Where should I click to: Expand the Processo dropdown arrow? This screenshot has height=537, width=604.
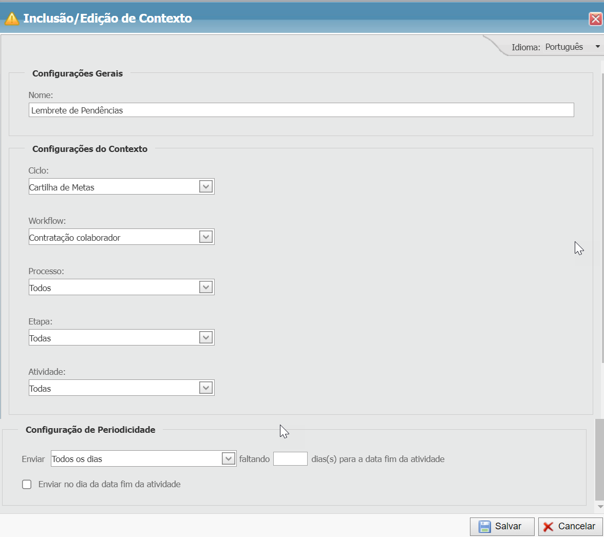[x=206, y=287]
